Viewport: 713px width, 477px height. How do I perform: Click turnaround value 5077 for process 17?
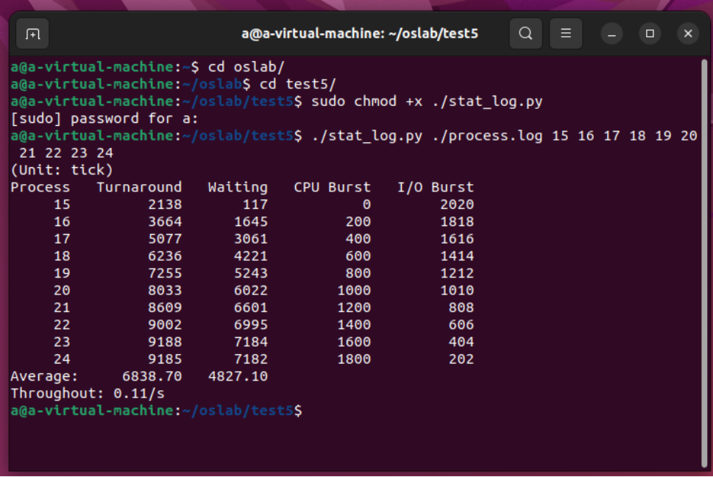tap(165, 239)
